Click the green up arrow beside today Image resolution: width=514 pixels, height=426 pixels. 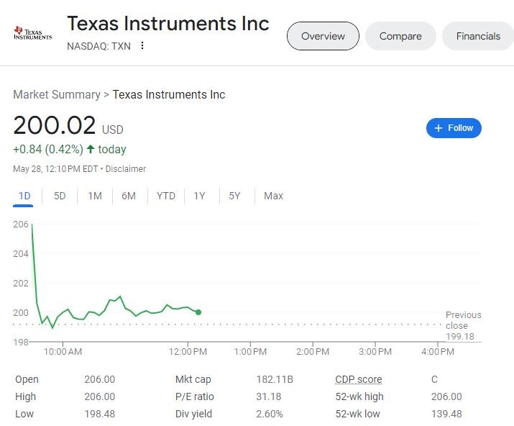[x=91, y=150]
